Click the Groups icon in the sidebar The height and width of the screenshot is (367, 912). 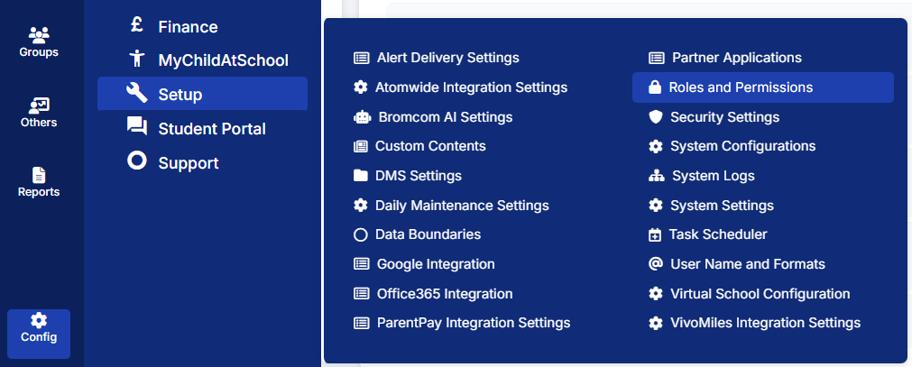39,34
